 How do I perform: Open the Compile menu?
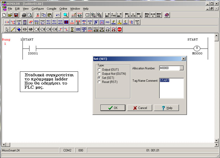[x=52, y=9]
